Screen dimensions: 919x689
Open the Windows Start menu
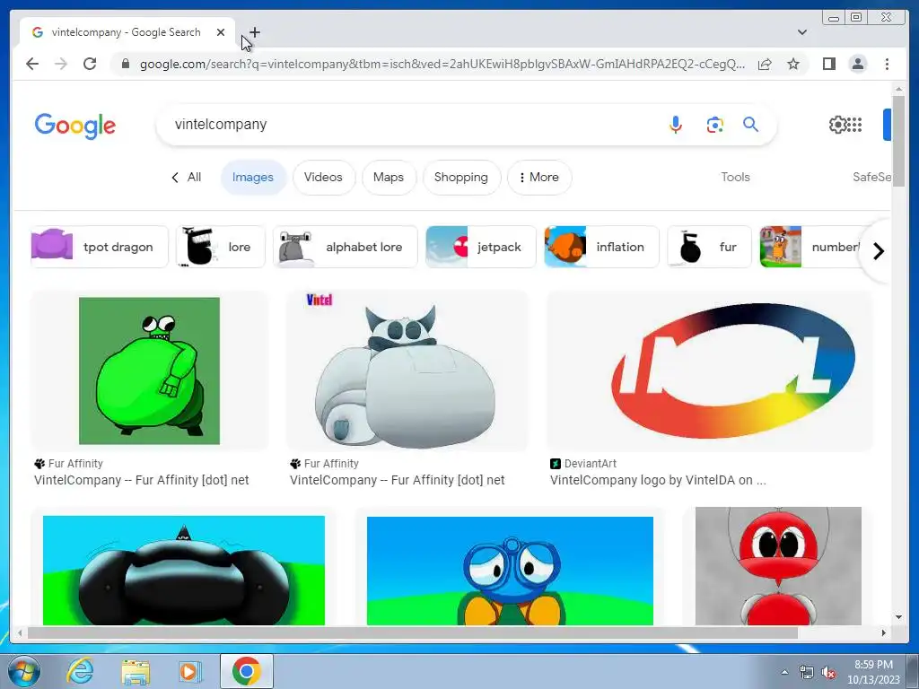click(24, 671)
